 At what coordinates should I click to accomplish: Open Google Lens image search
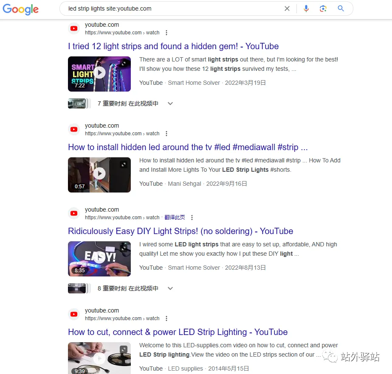click(323, 9)
